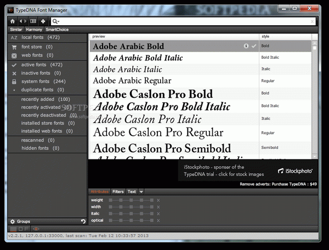Show inactive fonts via cross icon

point(14,74)
